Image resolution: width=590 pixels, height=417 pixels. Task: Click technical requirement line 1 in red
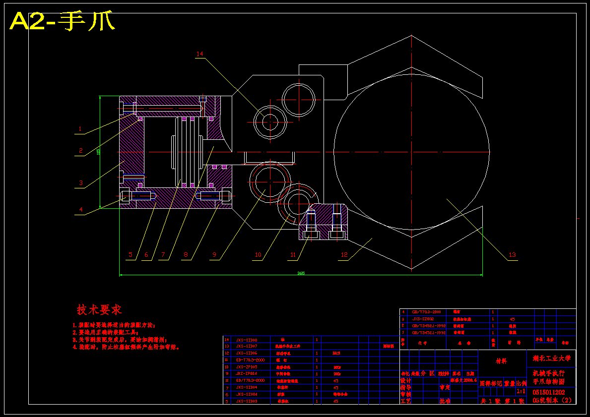[x=114, y=325]
